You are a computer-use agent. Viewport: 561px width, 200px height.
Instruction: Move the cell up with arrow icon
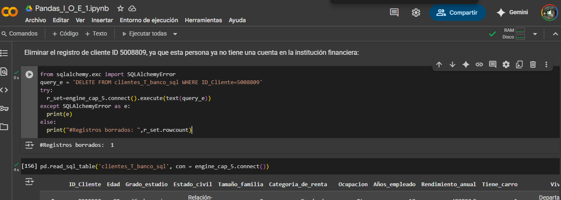[439, 64]
